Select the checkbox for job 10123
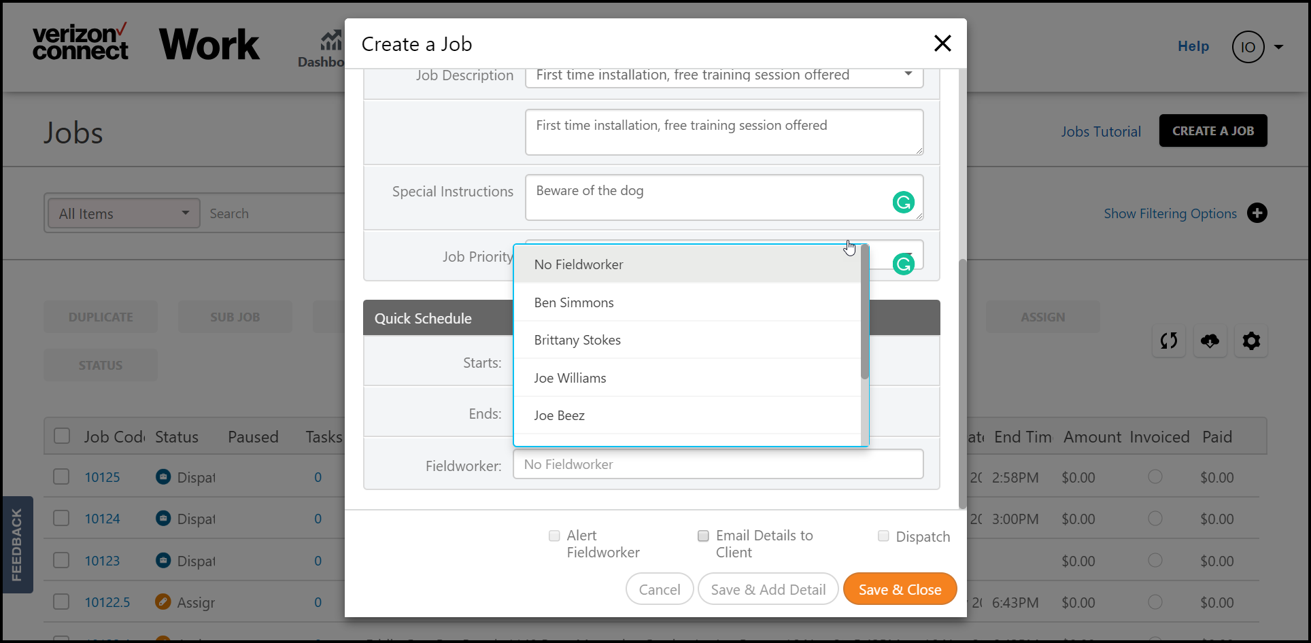 click(x=61, y=560)
